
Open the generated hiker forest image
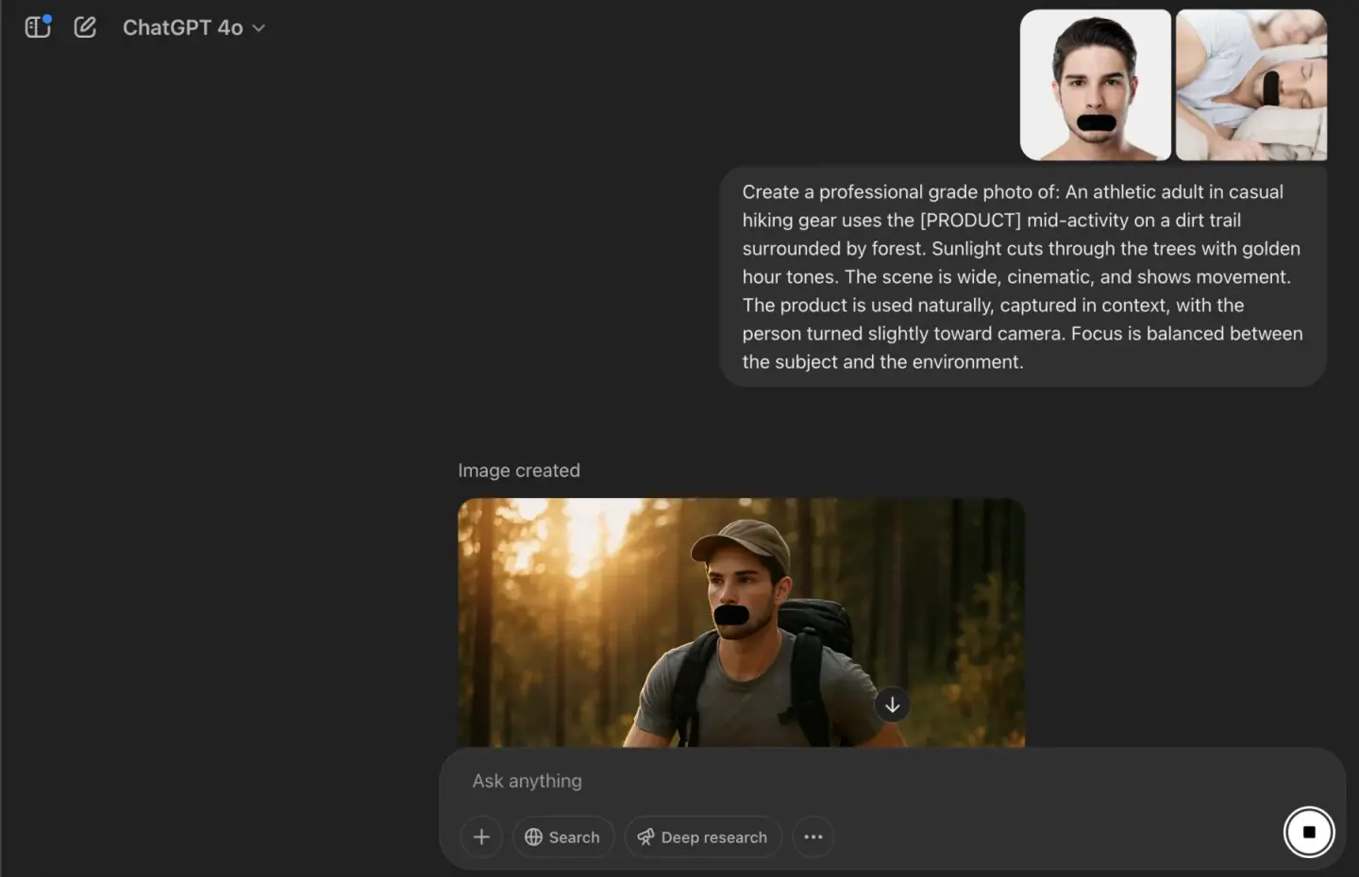pos(741,622)
